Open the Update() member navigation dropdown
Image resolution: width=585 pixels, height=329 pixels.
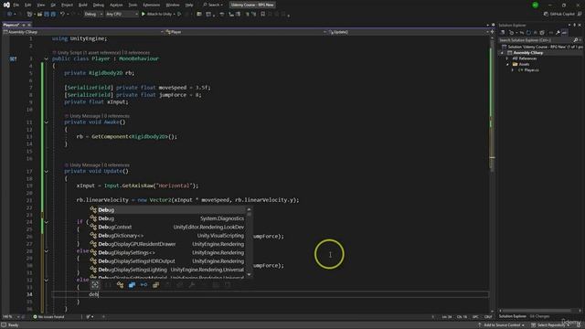(409, 32)
